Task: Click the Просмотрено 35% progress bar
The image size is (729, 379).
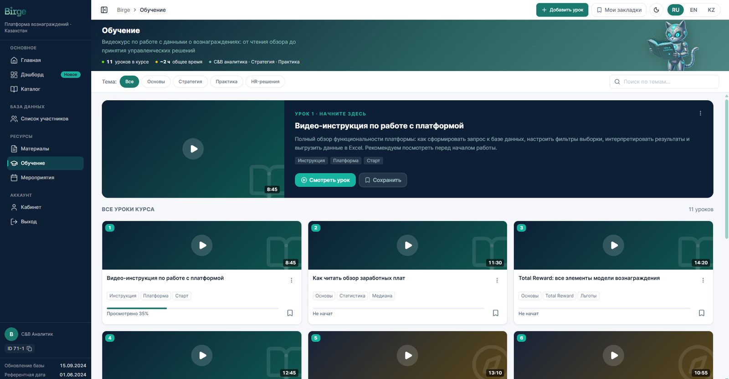Action: (193, 308)
